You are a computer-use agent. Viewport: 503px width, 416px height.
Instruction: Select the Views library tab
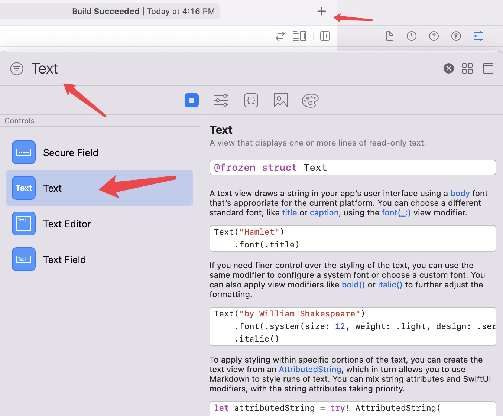pos(192,100)
